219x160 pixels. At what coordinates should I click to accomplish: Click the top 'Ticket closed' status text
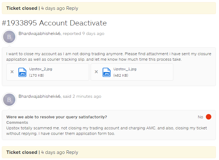22,8
